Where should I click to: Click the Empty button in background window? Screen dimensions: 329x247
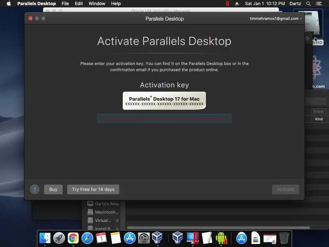[x=318, y=111]
